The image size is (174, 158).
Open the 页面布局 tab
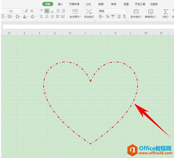tap(74, 4)
